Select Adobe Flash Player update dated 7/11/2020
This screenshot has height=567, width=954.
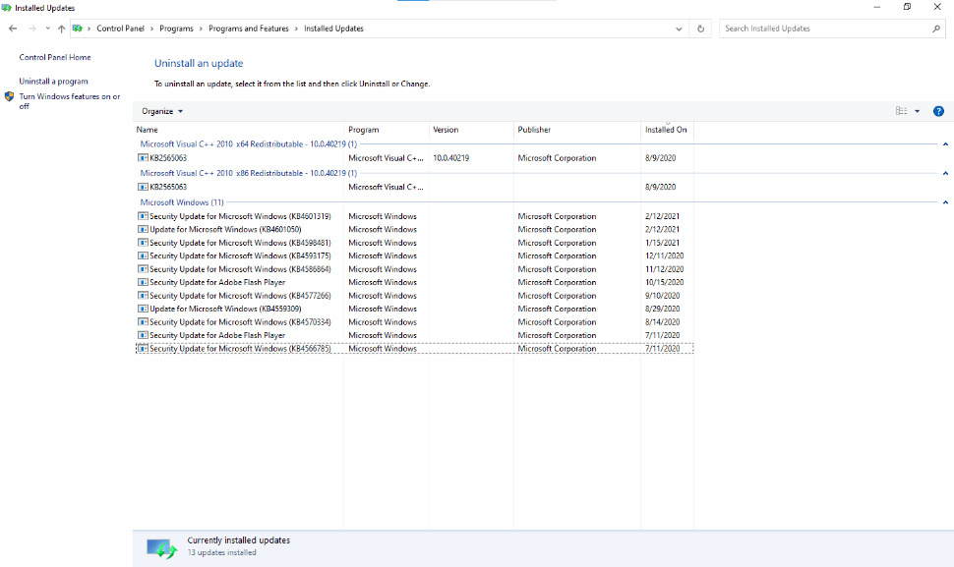click(x=414, y=335)
